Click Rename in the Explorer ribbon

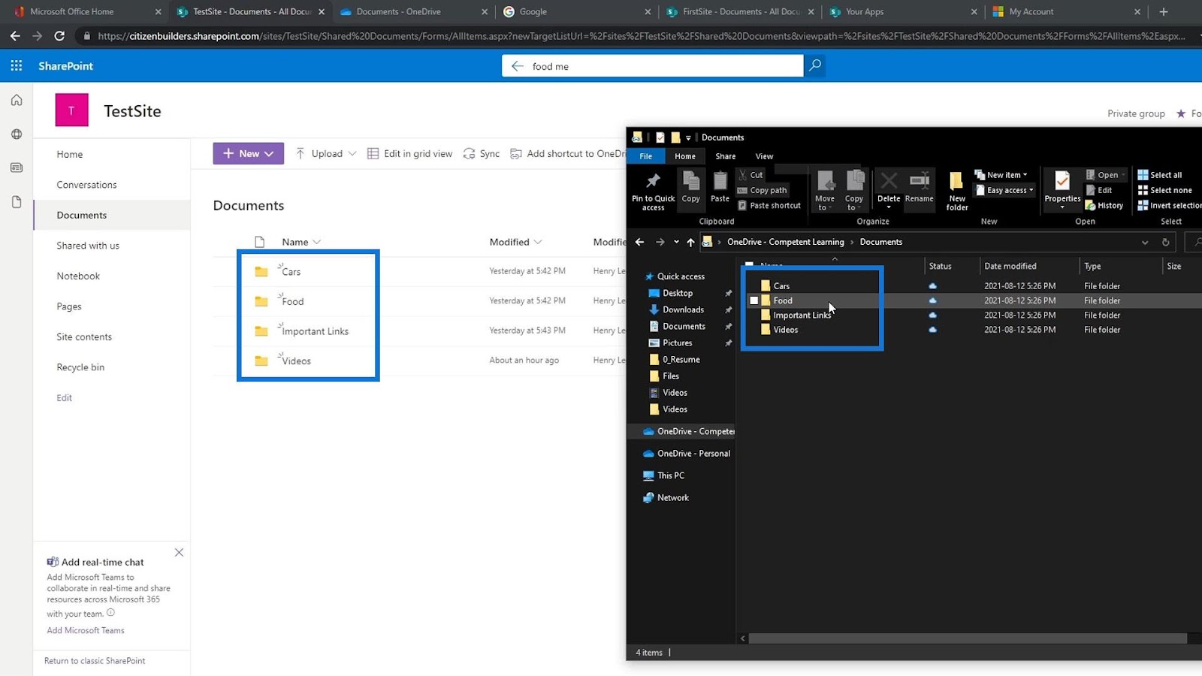920,188
